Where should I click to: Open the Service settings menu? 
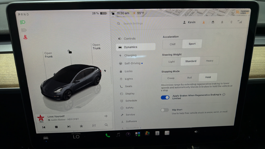[128, 115]
